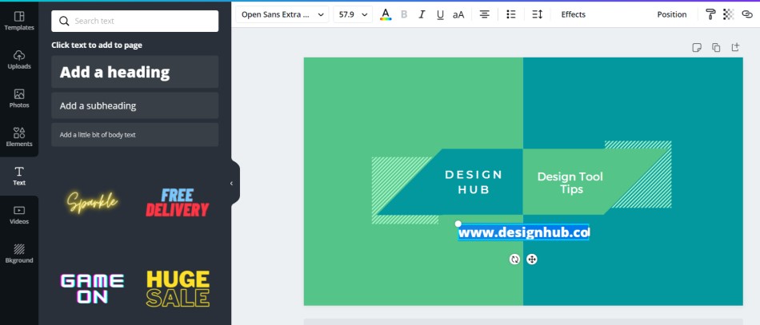Click the copy style paint roller icon

(710, 14)
